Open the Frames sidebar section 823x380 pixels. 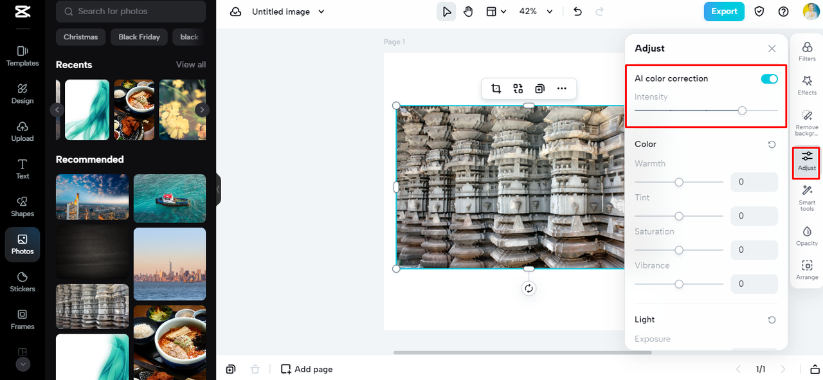(x=23, y=320)
